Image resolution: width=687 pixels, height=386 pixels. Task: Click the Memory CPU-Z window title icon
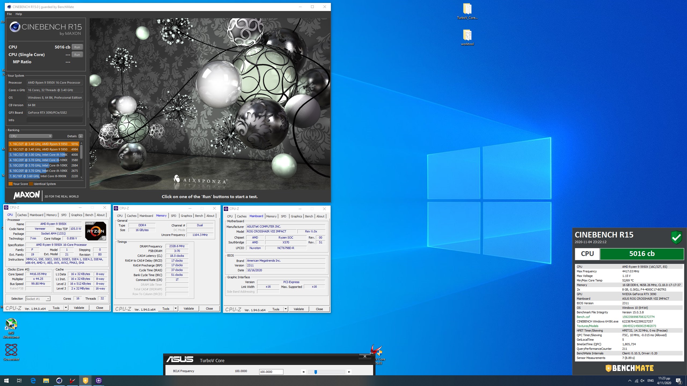point(116,208)
